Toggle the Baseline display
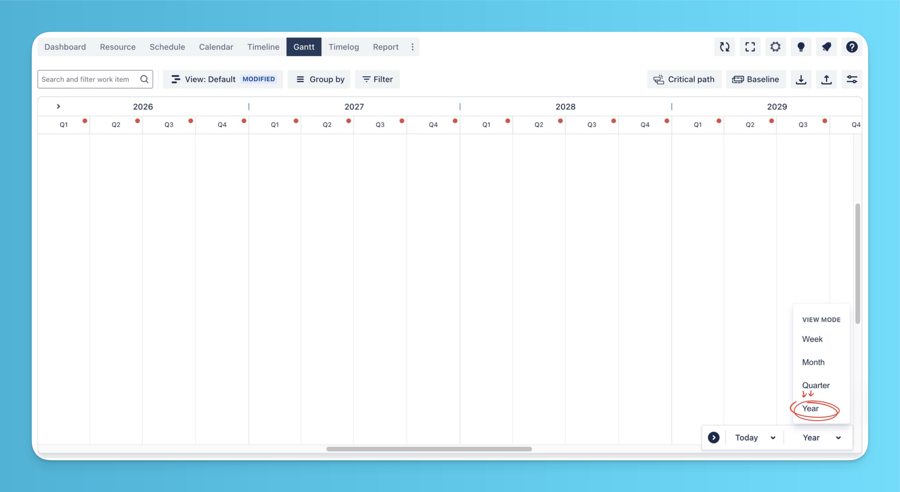The image size is (900, 492). (755, 79)
